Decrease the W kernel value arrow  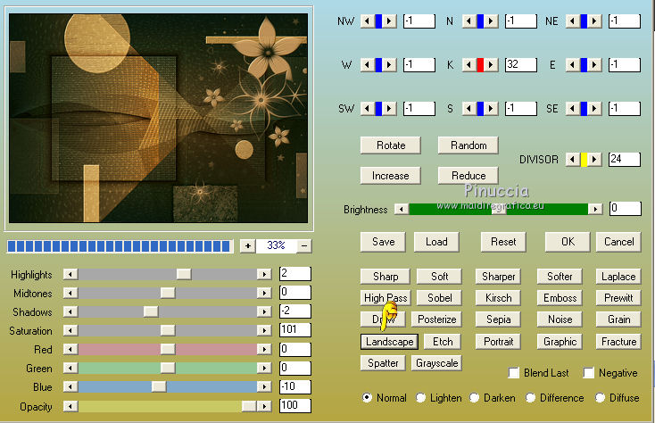click(367, 65)
